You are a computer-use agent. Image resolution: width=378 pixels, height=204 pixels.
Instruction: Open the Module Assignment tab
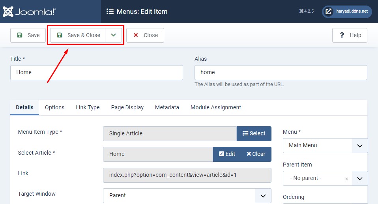(x=215, y=107)
